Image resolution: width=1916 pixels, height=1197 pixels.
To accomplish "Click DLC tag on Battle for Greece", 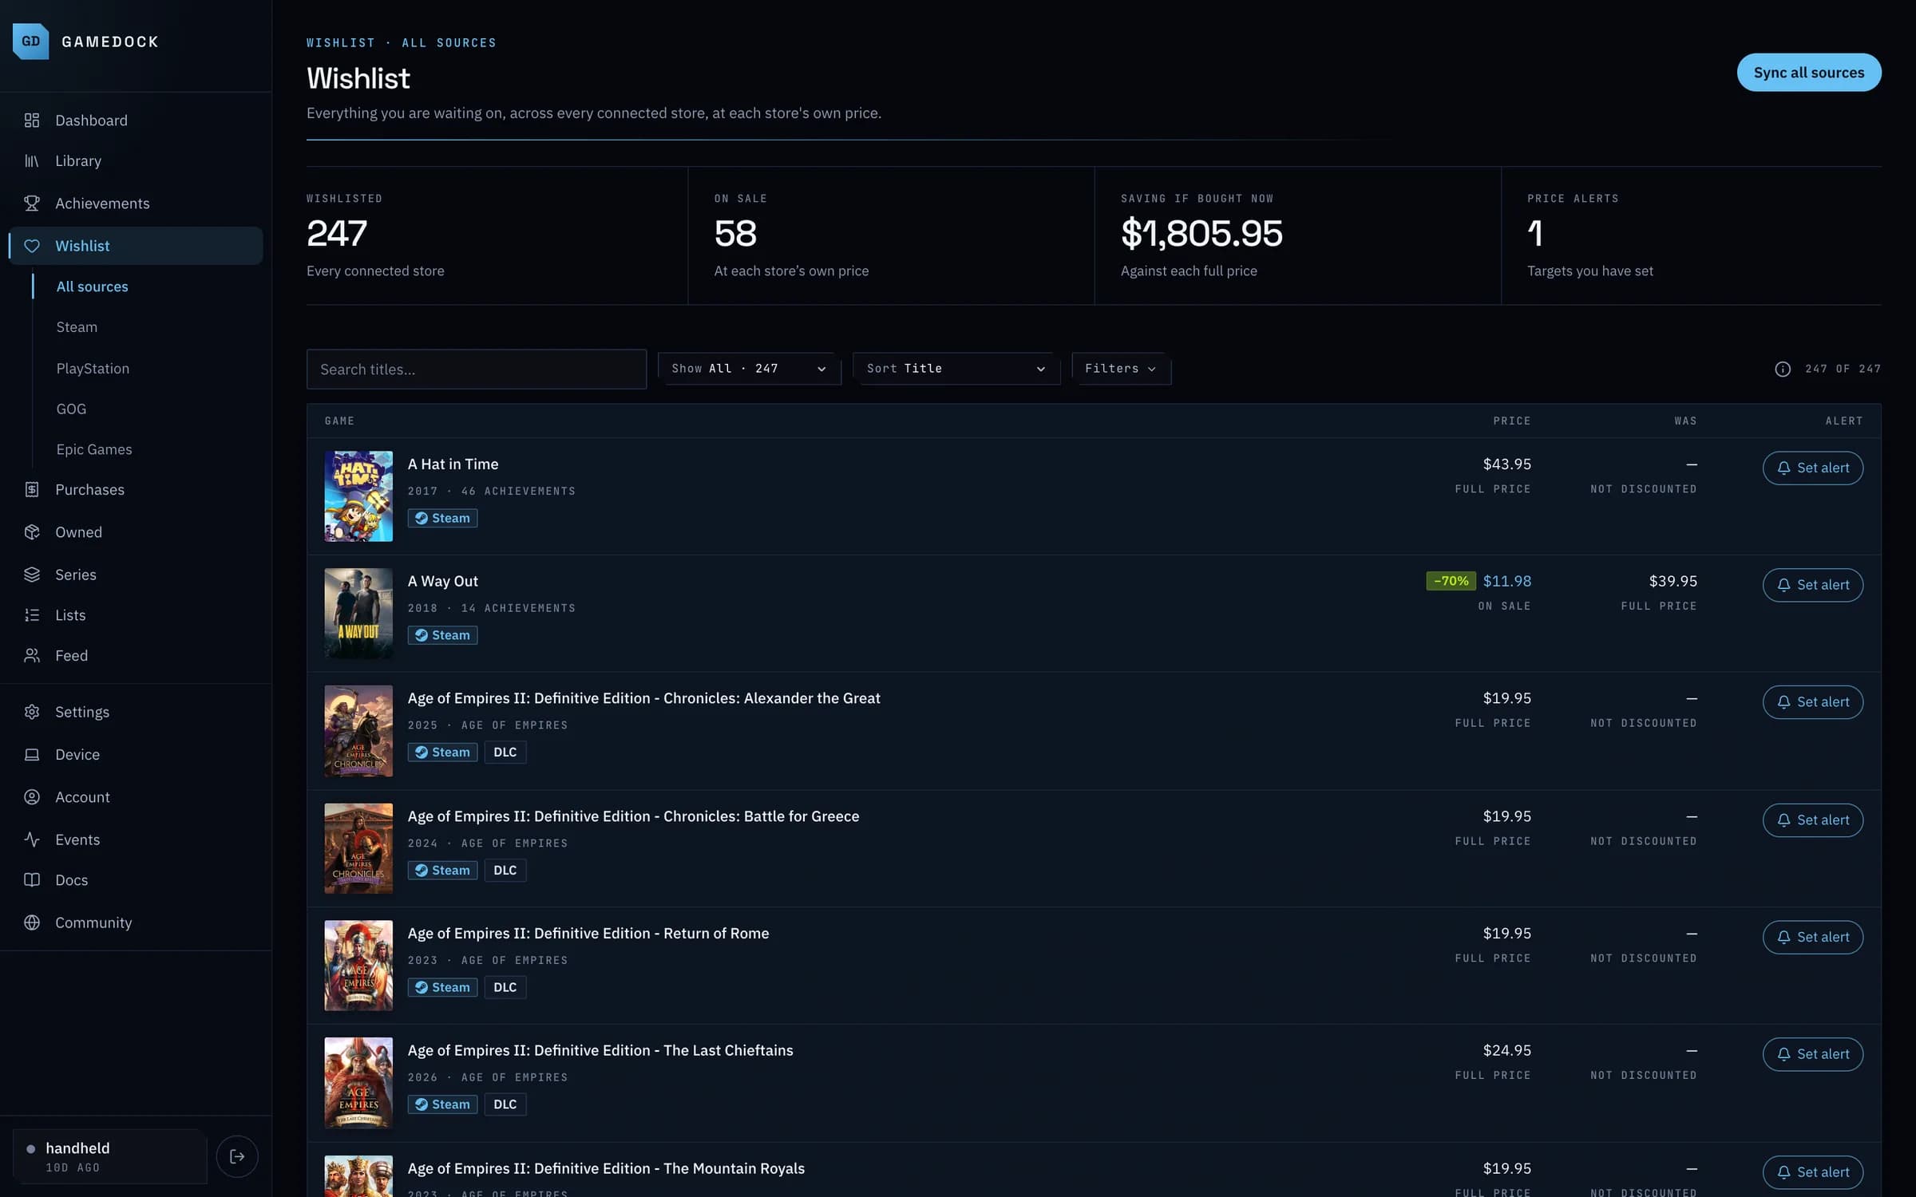I will 505,871.
